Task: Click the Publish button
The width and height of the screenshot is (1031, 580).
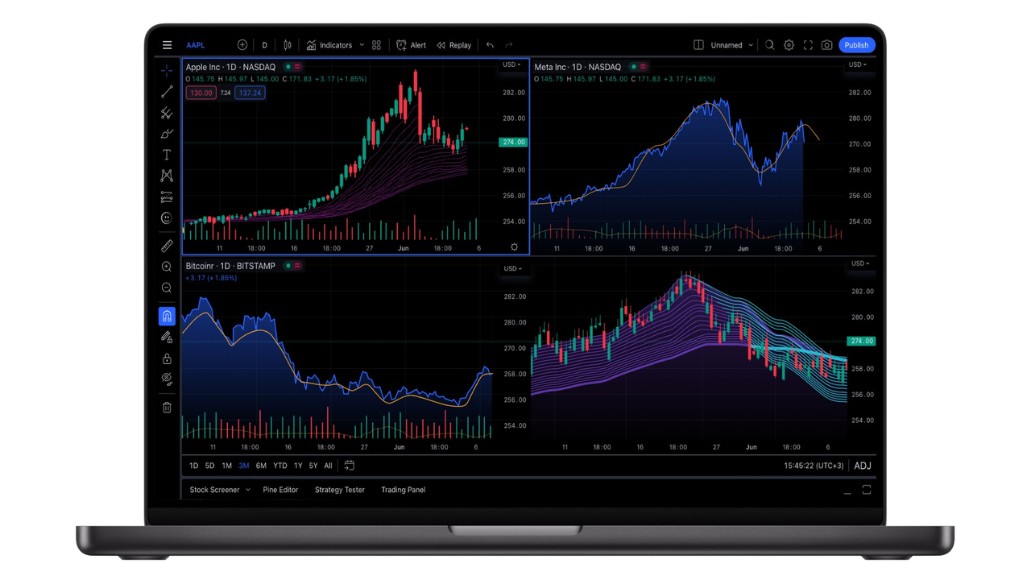Action: [x=856, y=45]
